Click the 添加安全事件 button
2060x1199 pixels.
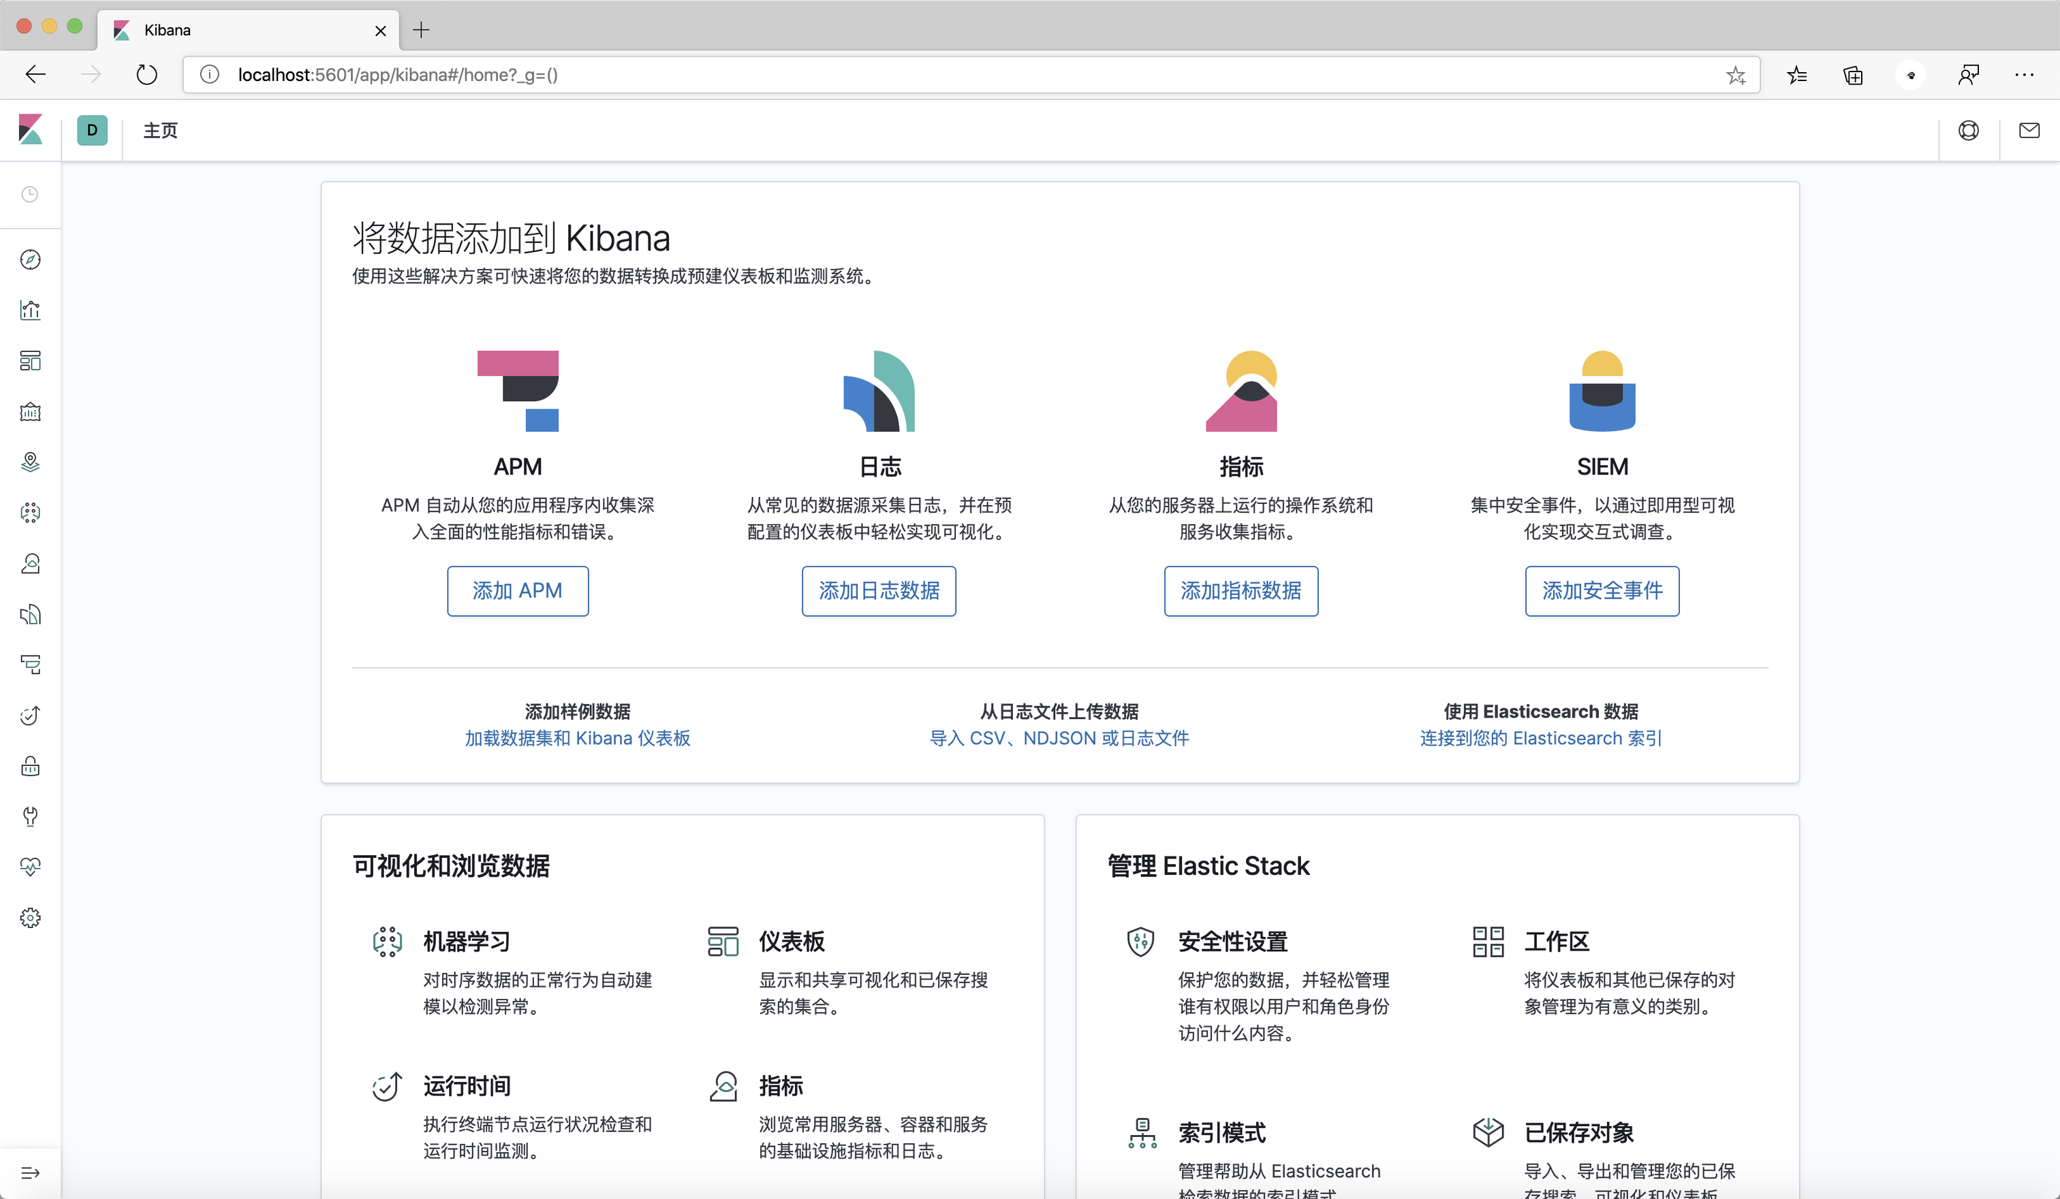[x=1602, y=590]
